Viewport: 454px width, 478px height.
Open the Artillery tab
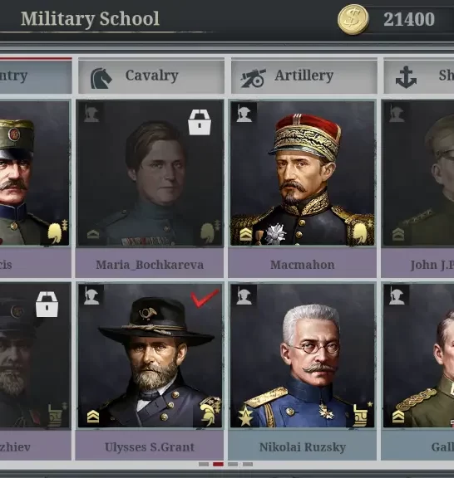304,77
